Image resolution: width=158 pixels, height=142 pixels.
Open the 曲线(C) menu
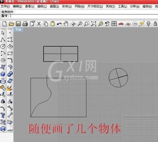click(x=42, y=6)
